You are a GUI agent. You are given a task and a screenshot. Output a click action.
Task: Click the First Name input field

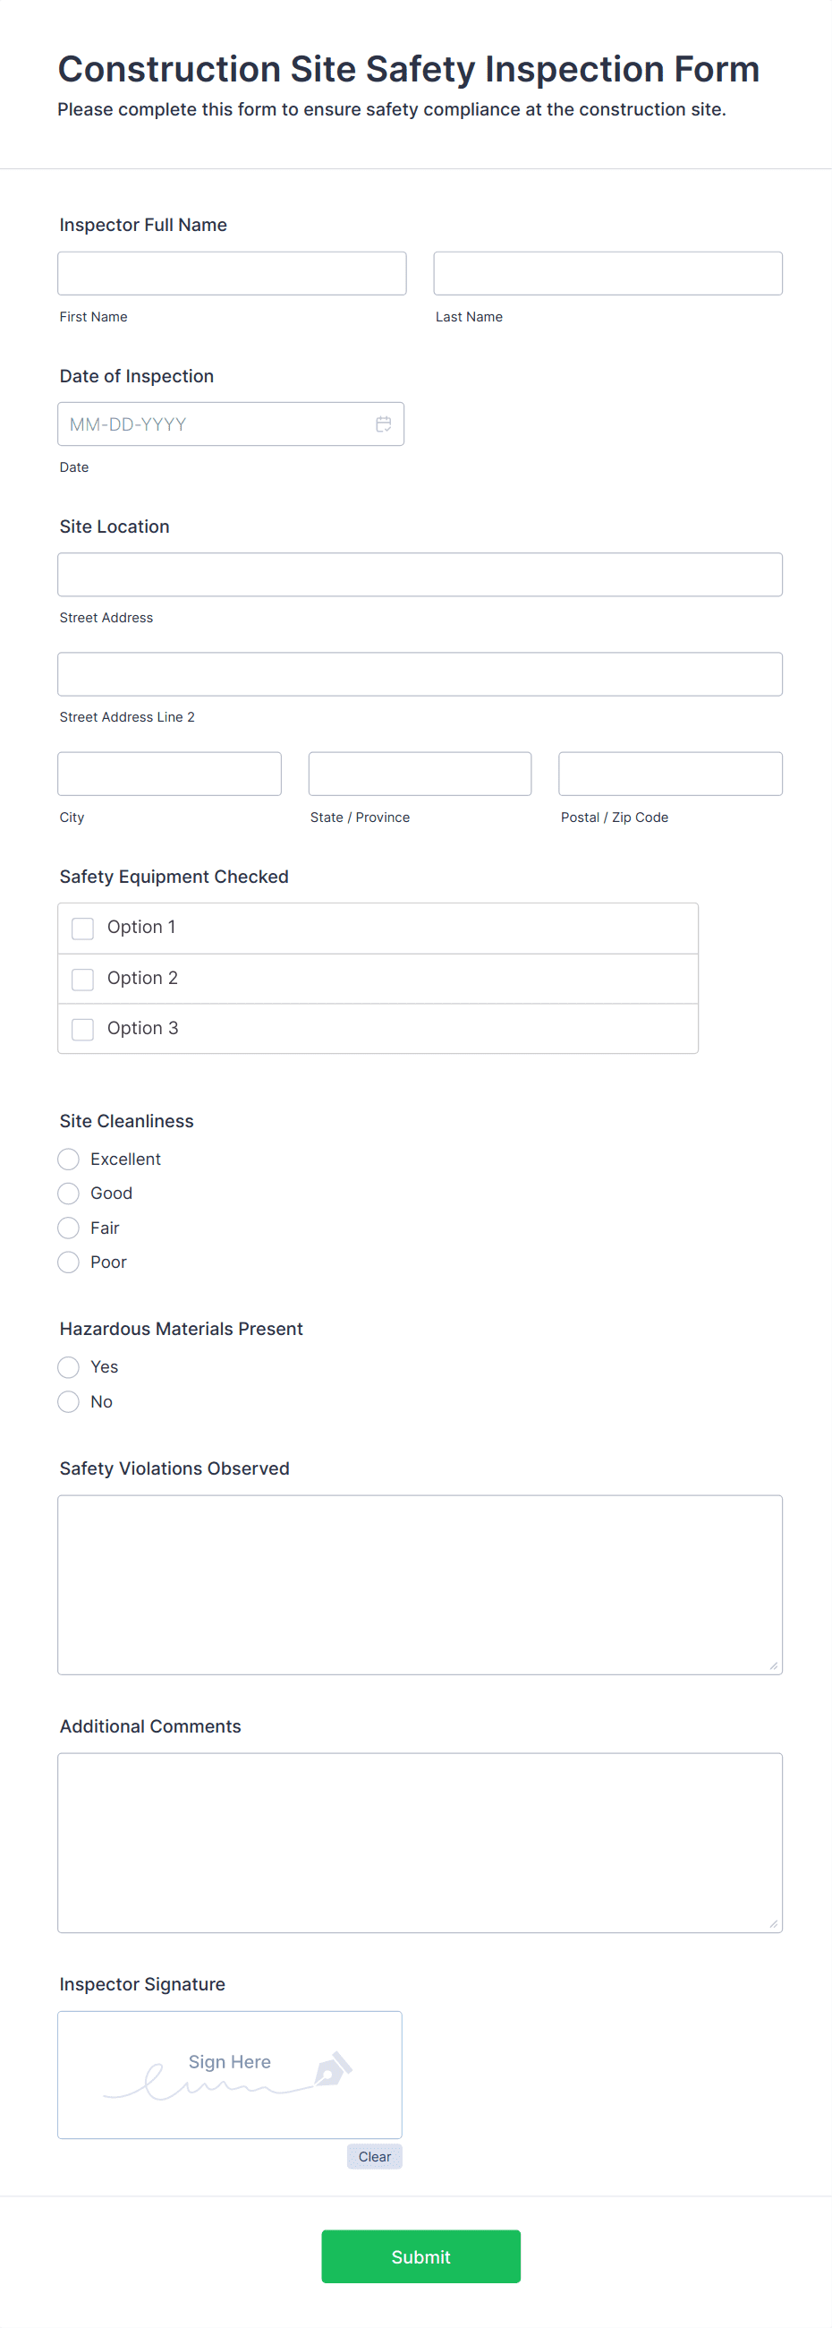(x=232, y=273)
